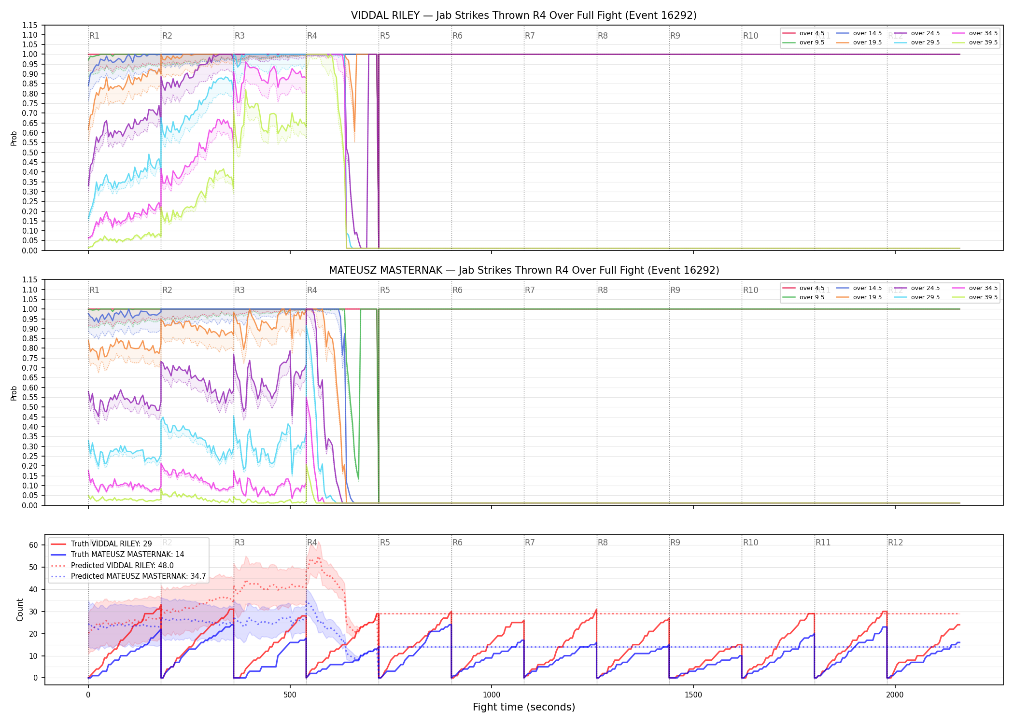Select 'over 29.5' legend entry in the Masternak chart

pos(917,297)
